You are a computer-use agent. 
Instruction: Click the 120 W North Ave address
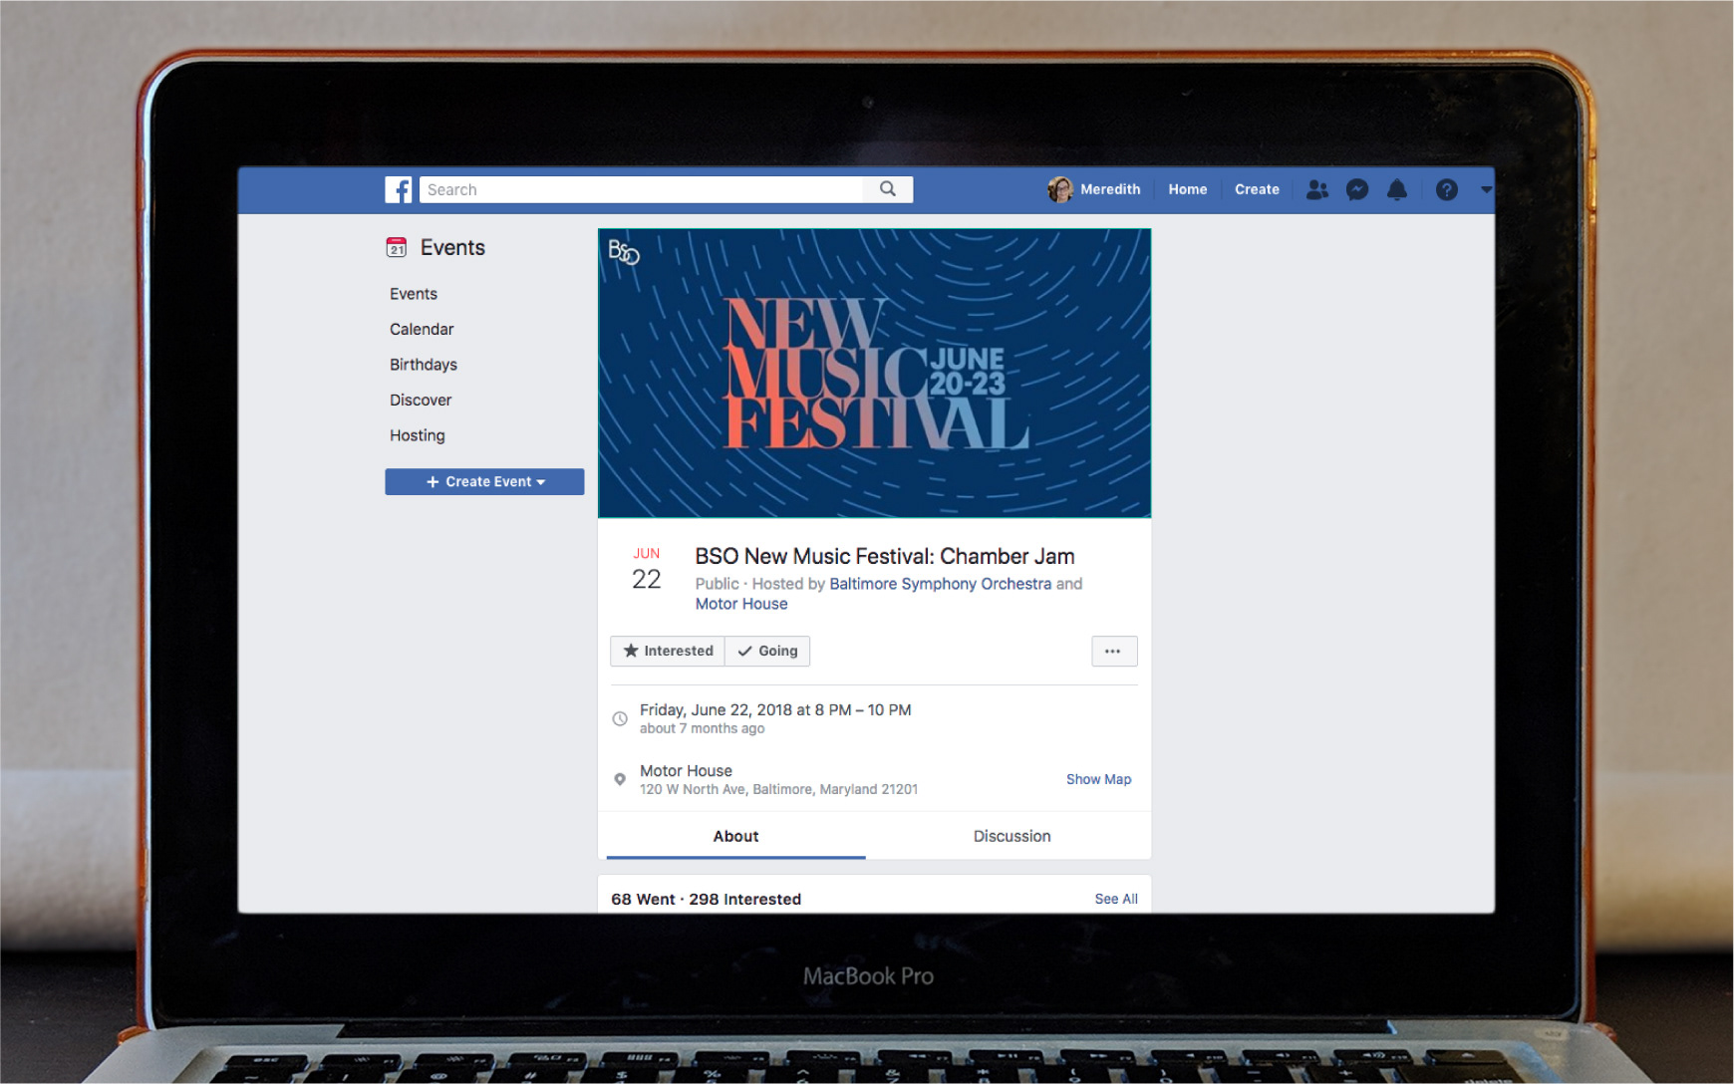point(778,789)
